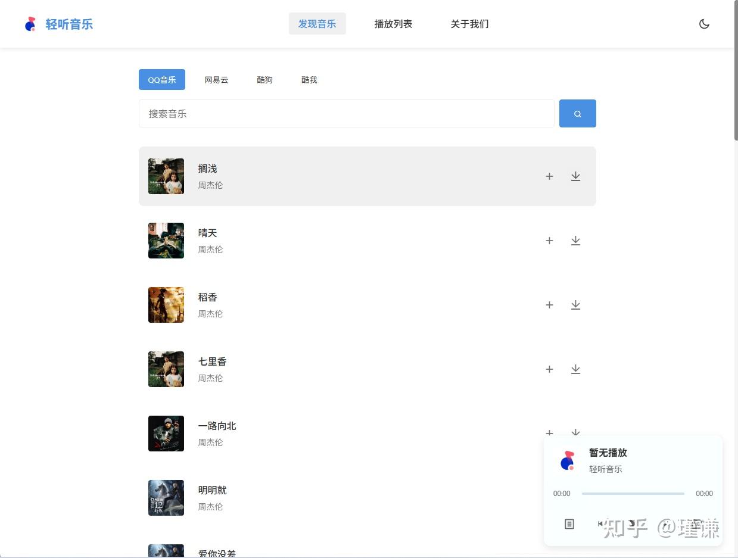Play the song title 一路向北

pos(217,426)
